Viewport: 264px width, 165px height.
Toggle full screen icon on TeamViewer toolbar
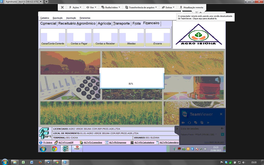[x=196, y=12]
